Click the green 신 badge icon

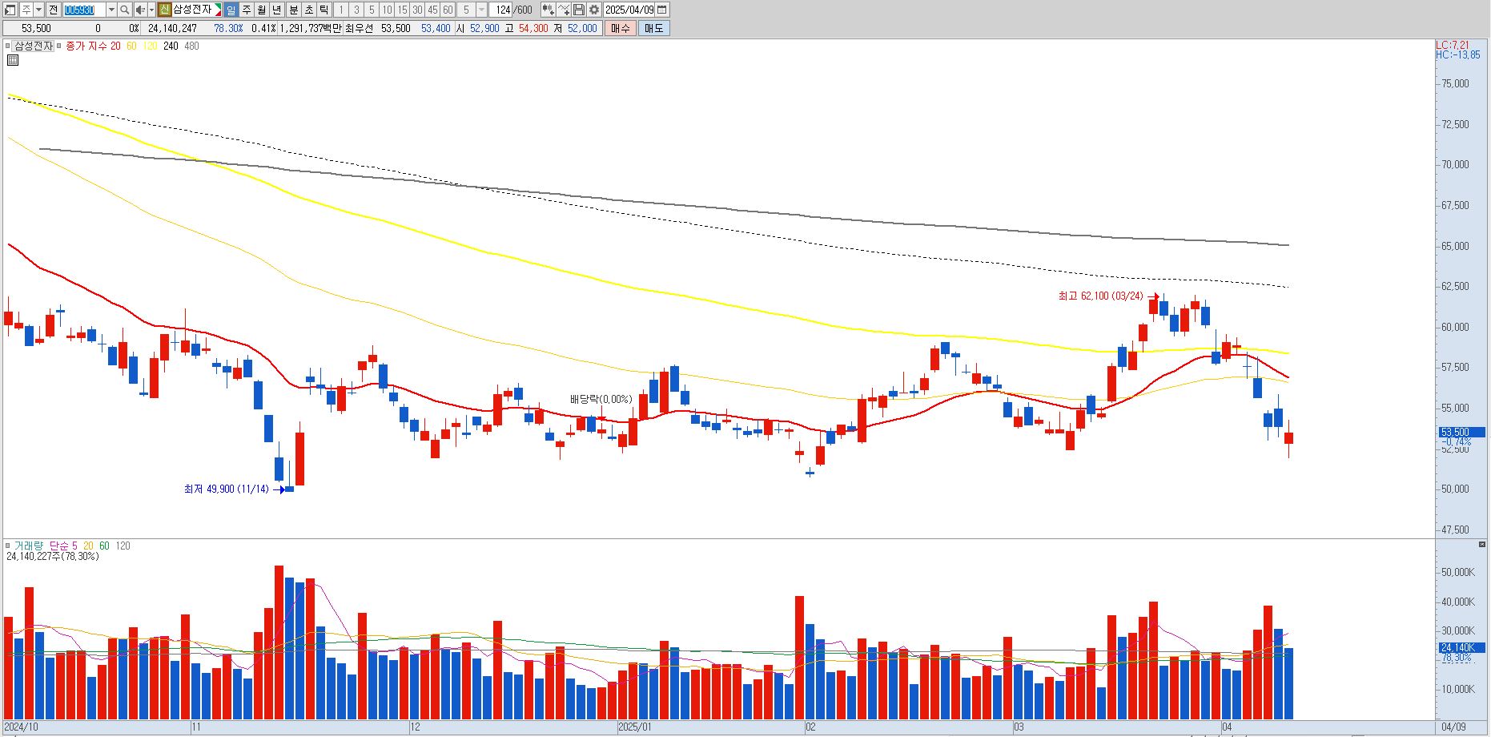[x=164, y=10]
